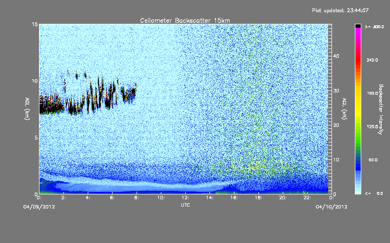Click the '18:' hour tick label
Viewport: 390px width, 243px height.
point(258,198)
